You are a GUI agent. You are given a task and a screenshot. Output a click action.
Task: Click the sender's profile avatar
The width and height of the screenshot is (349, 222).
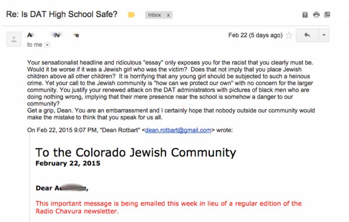[x=14, y=39]
